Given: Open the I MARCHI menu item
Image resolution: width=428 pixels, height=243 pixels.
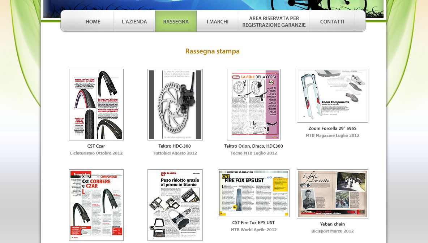Looking at the screenshot, I should 217,22.
